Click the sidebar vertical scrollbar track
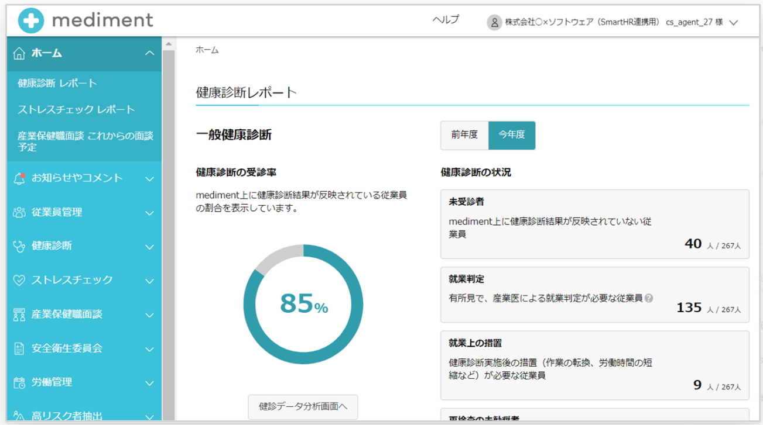 [169, 234]
